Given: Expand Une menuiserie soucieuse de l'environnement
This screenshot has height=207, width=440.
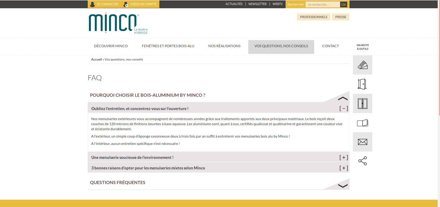Looking at the screenshot, I should click(x=344, y=158).
